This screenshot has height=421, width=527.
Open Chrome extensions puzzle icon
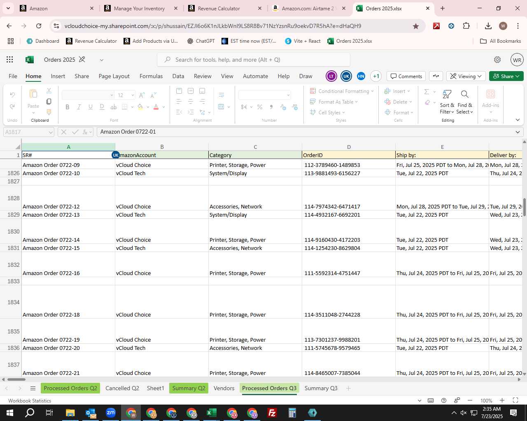(x=466, y=26)
